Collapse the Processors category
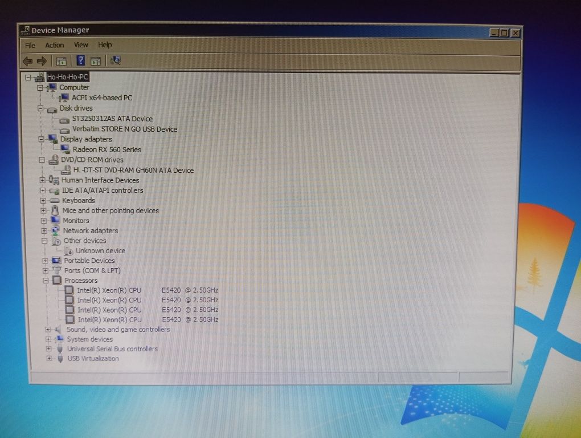 [x=46, y=281]
